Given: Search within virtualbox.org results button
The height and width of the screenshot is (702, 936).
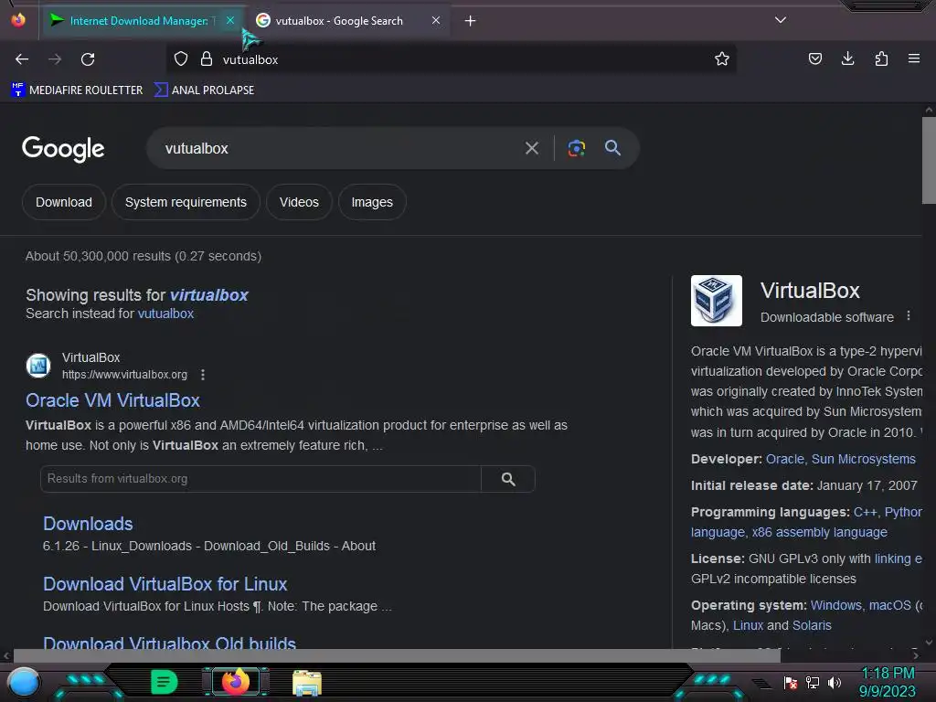Looking at the screenshot, I should [508, 479].
